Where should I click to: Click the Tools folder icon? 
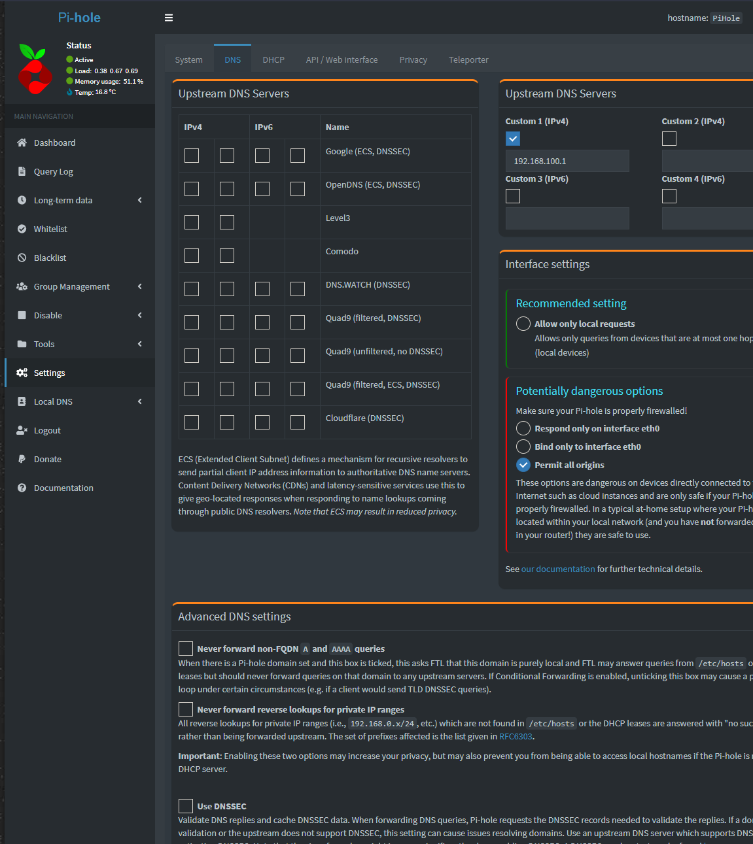(22, 344)
